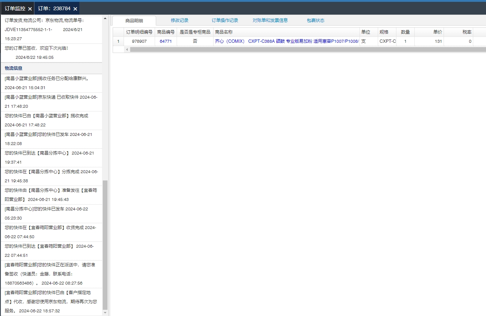Click the 您的订单已签收，欢迎下次光临 entry
The width and height of the screenshot is (486, 316).
click(x=51, y=53)
